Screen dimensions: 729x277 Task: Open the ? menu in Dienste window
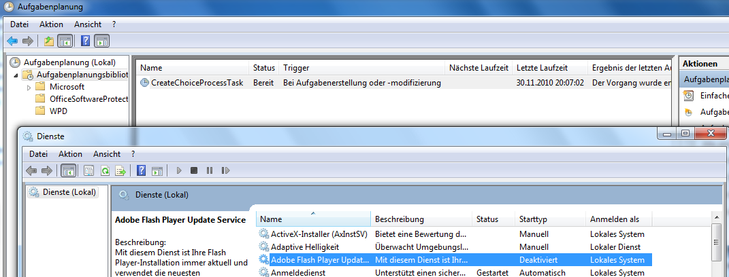133,153
